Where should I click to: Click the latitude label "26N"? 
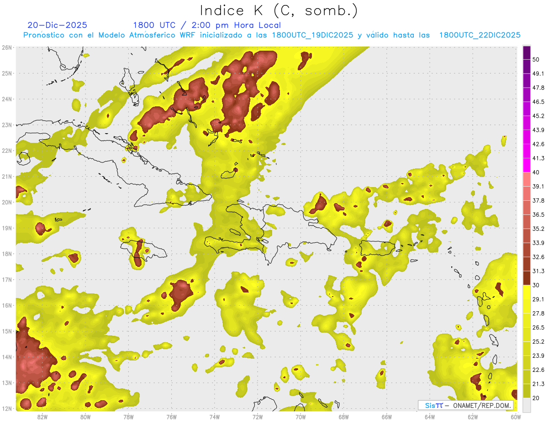click(7, 47)
